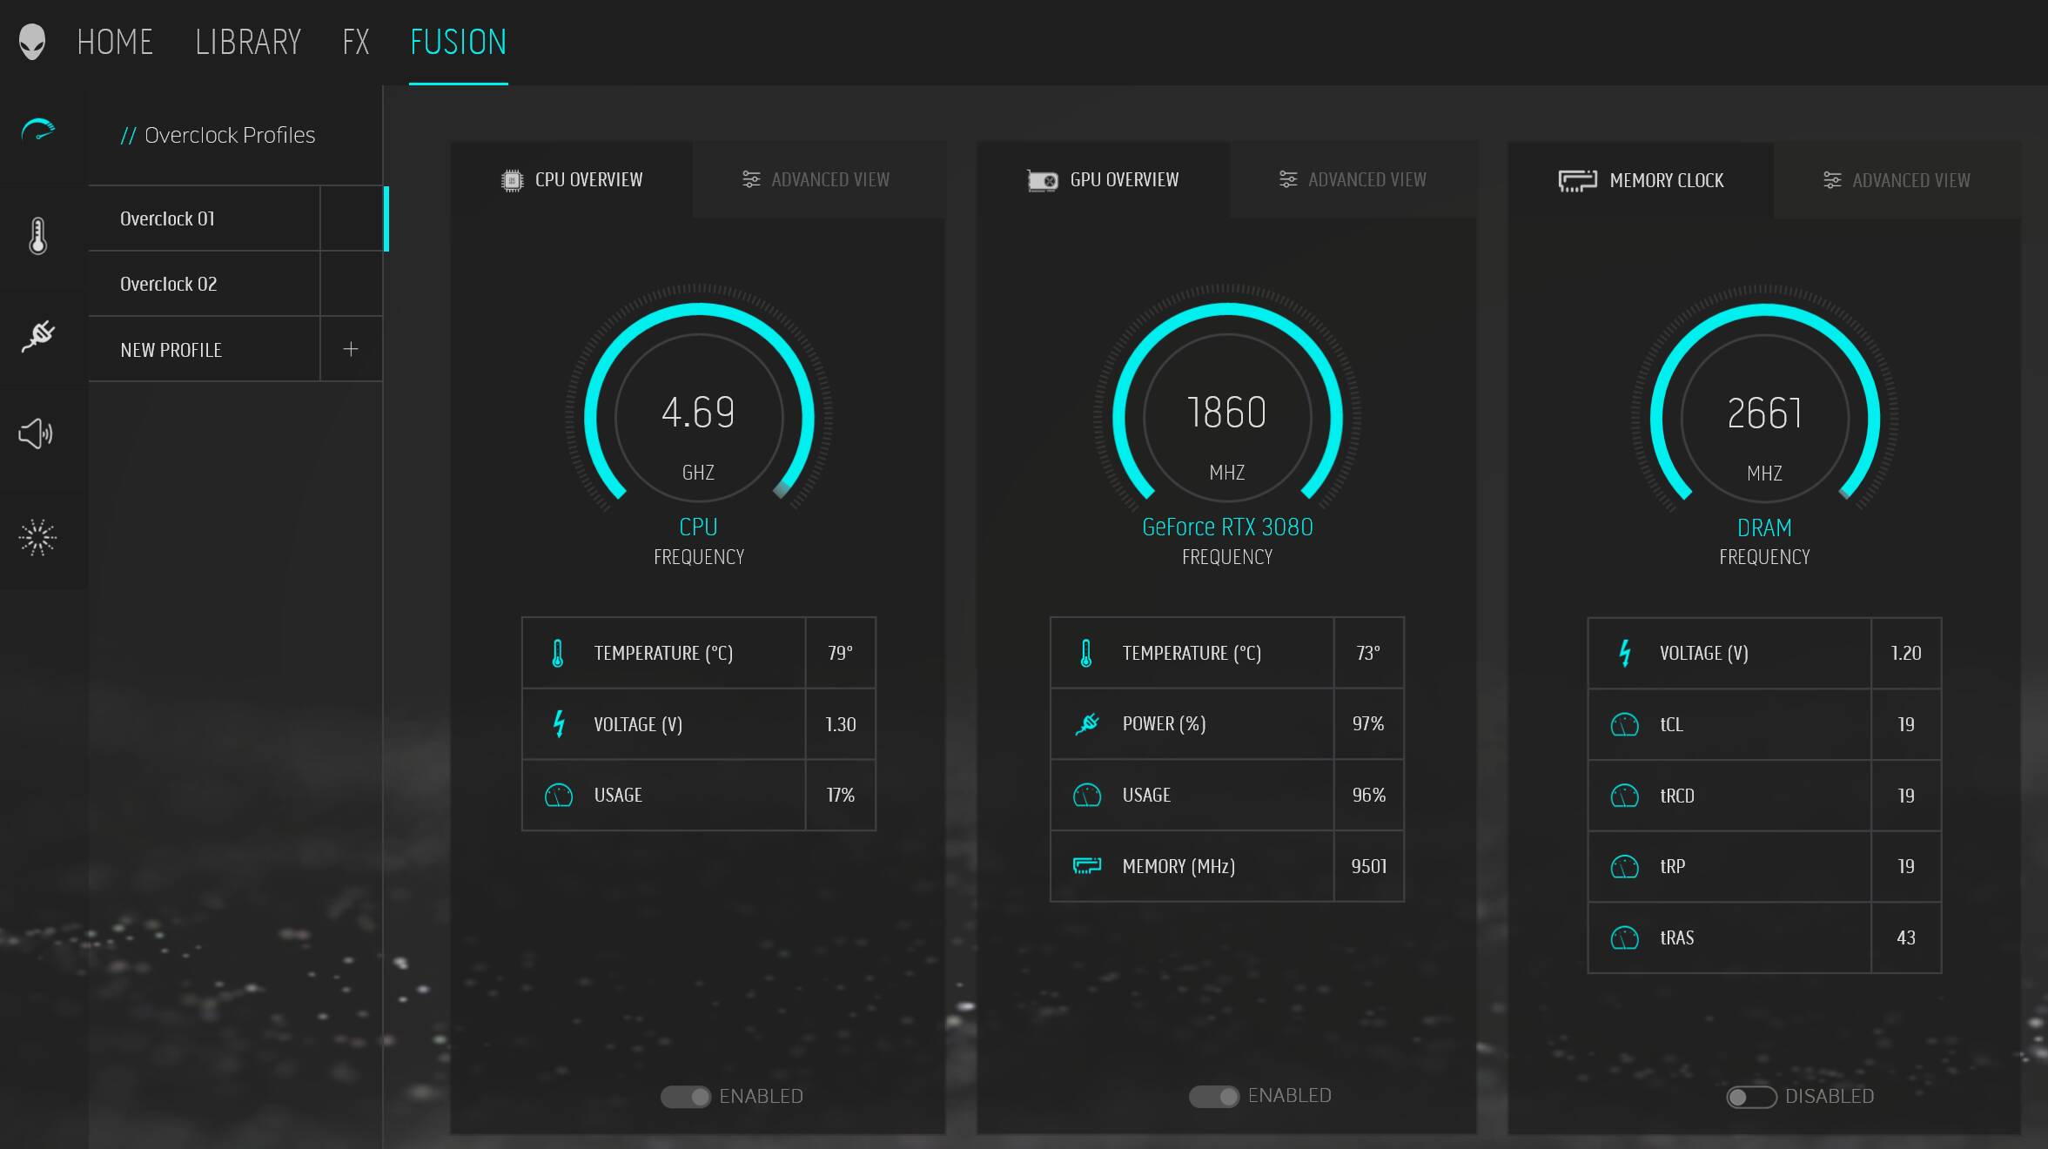2048x1149 pixels.
Task: Click the CPU temperature value 79°
Action: pos(840,653)
